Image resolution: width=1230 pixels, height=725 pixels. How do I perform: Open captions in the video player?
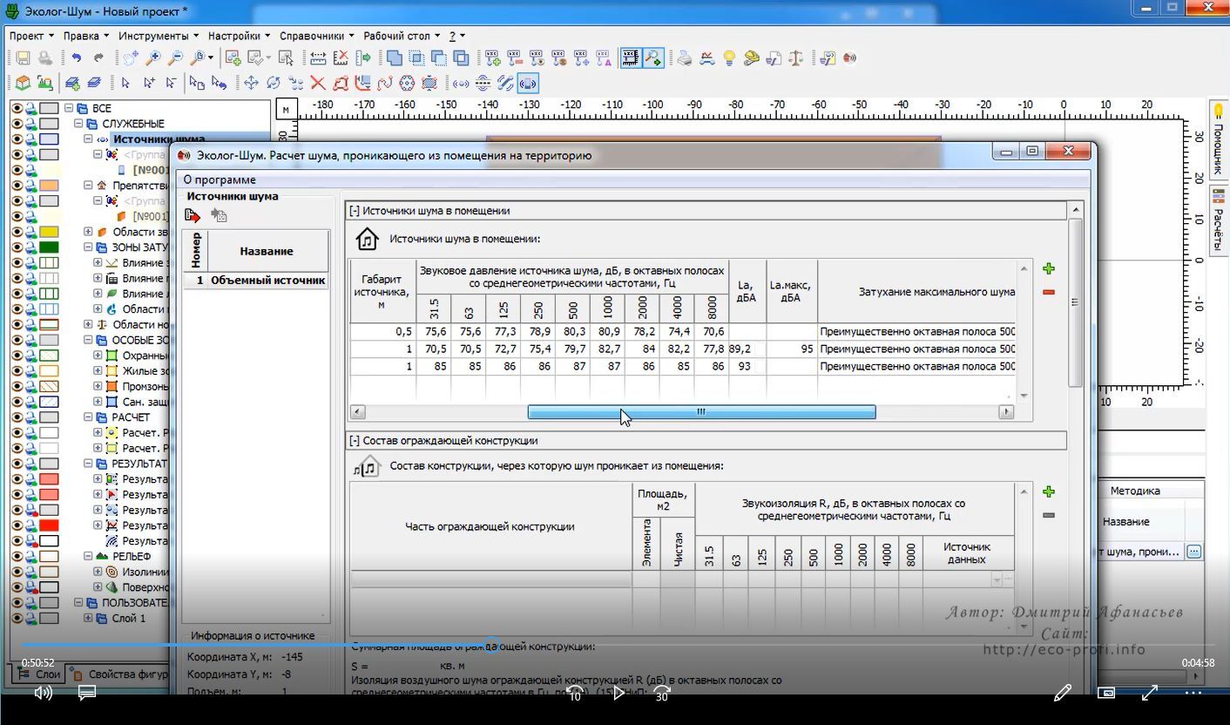pos(86,693)
